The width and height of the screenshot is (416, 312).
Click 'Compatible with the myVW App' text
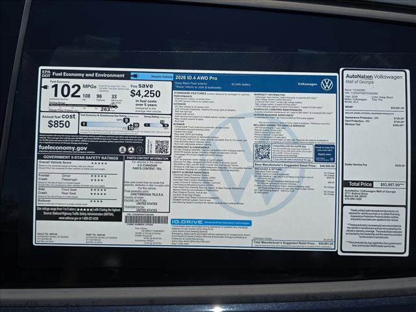289,146
